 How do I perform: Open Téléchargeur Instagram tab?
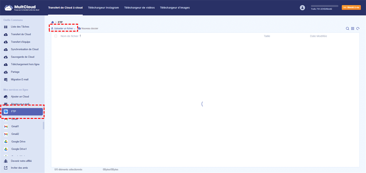click(103, 8)
